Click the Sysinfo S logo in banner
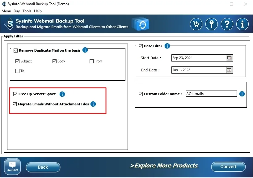253x178 pixels. 9,24
